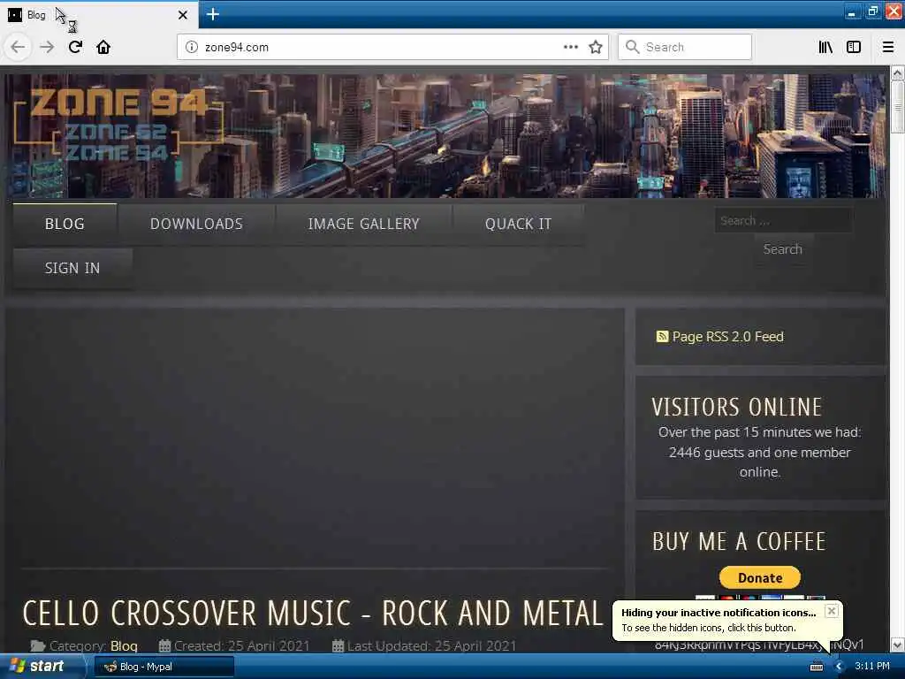Image resolution: width=905 pixels, height=679 pixels.
Task: Open the Page RSS 2.0 Feed link
Action: (727, 337)
